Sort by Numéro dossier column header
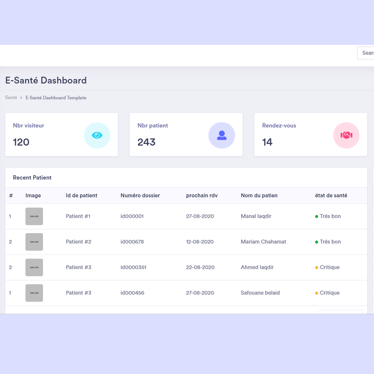Screen dimensions: 374x374 140,195
